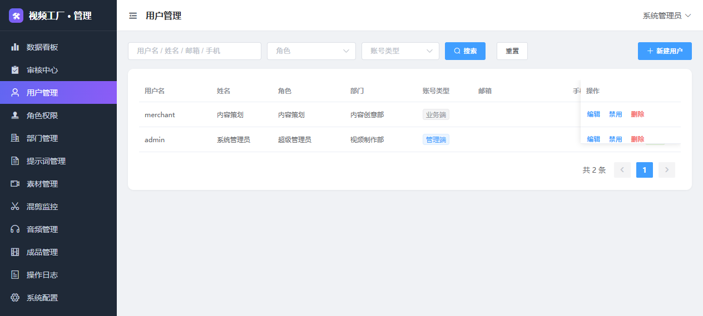703x316 pixels.
Task: Click the 用户管理 person icon
Action: point(15,93)
